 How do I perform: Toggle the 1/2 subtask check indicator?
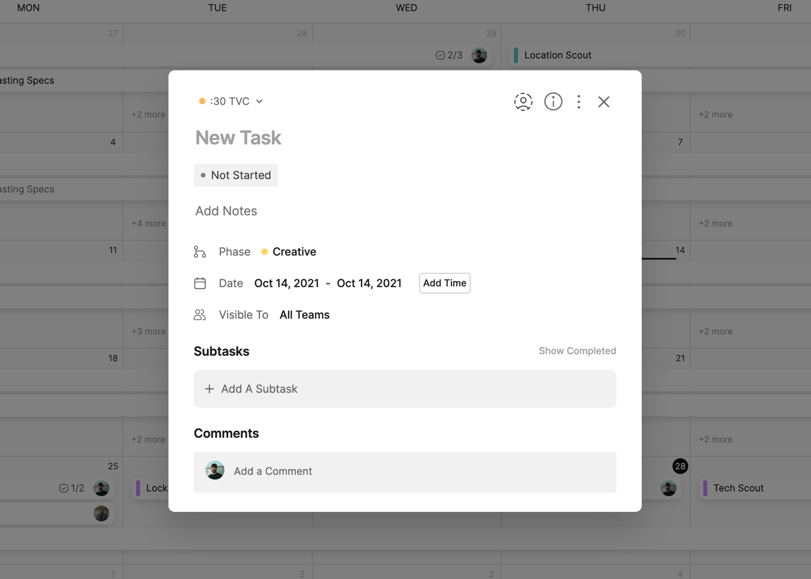click(64, 488)
